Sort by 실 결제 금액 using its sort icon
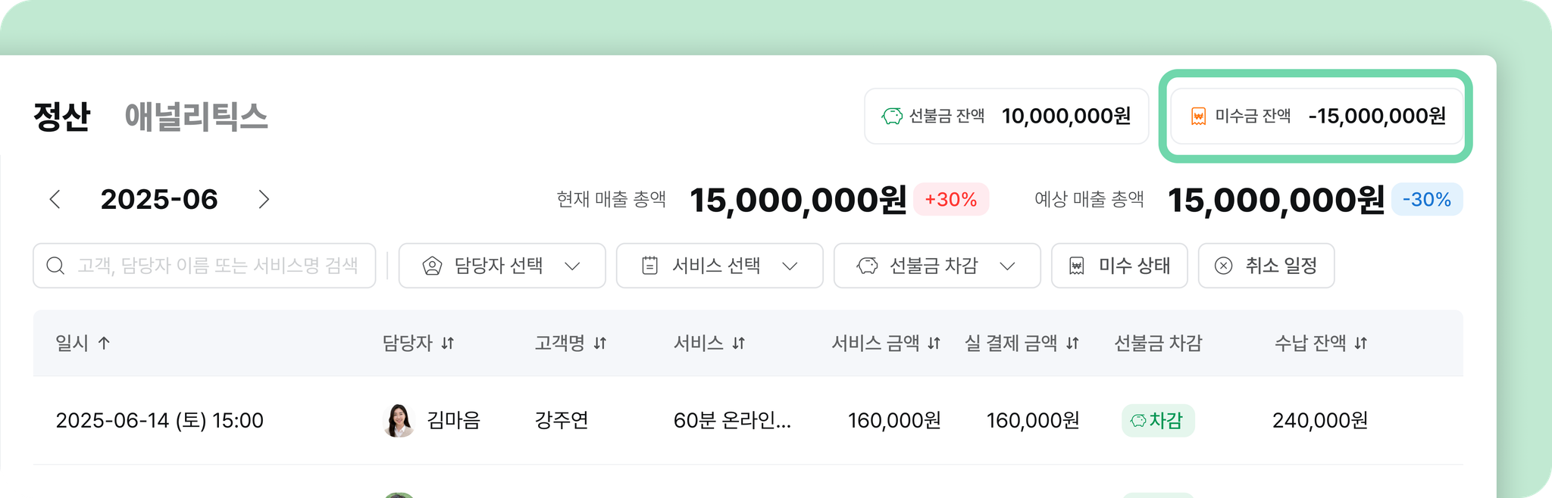The height and width of the screenshot is (498, 1552). click(x=1072, y=343)
